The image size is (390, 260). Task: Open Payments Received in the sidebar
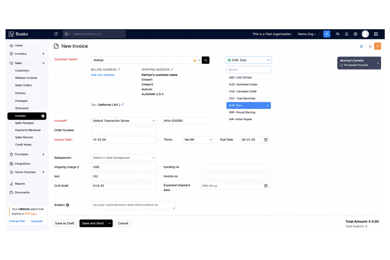(28, 130)
